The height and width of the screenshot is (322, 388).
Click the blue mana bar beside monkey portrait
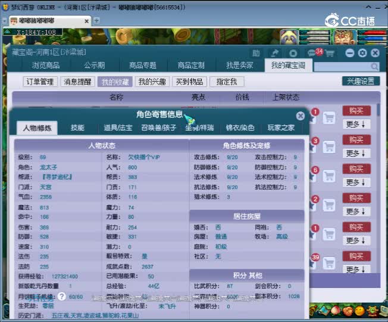point(372,39)
